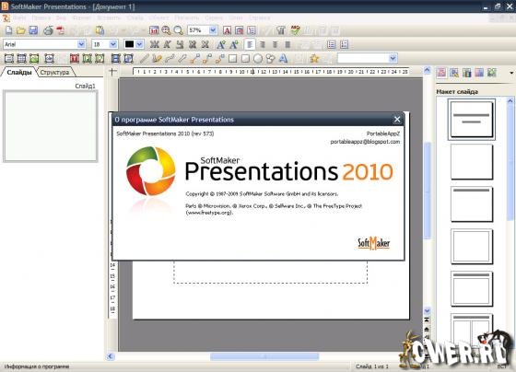Click the www.freetype.org link text
Screen dimensions: 516x372
pyautogui.click(x=210, y=213)
